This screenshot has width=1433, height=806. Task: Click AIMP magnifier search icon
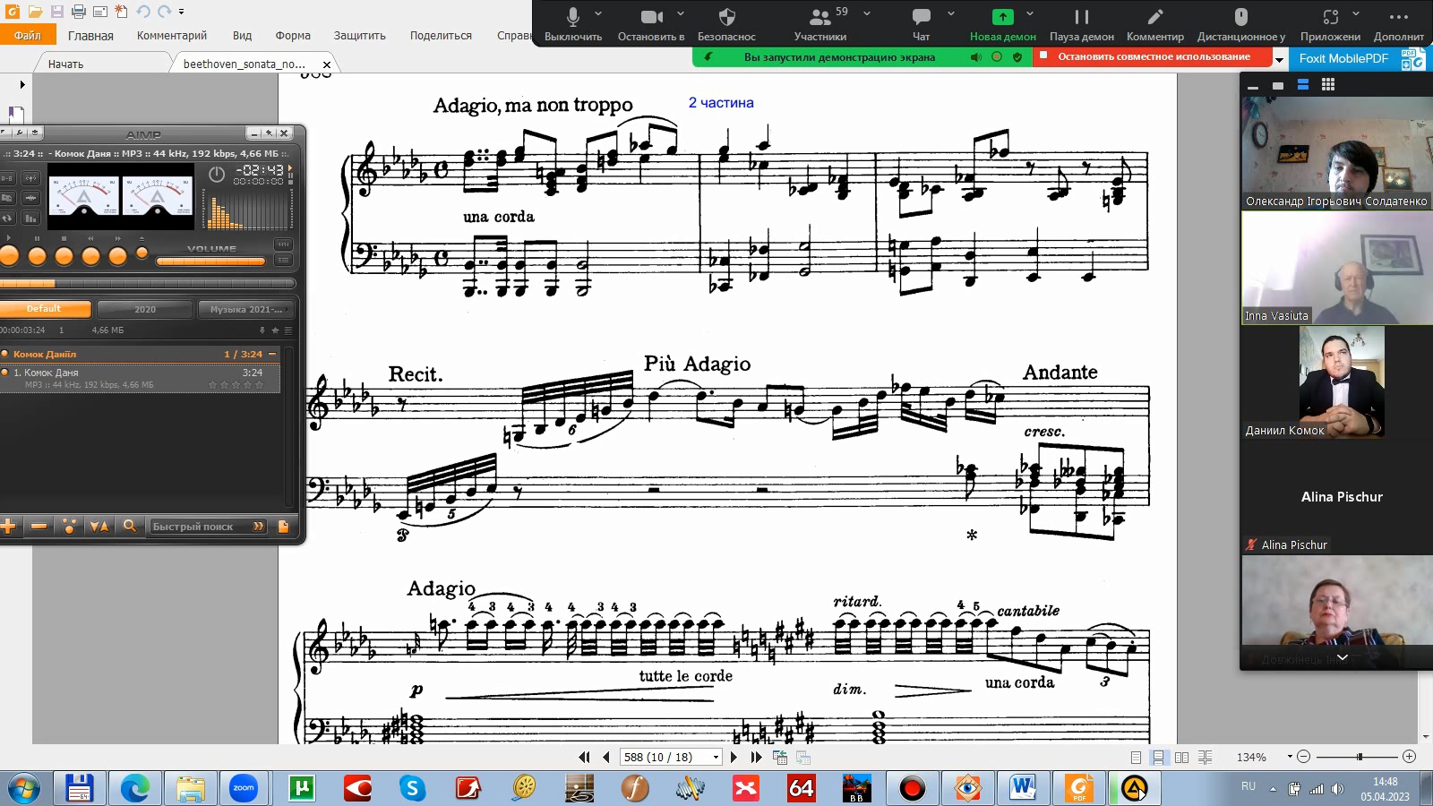[130, 527]
